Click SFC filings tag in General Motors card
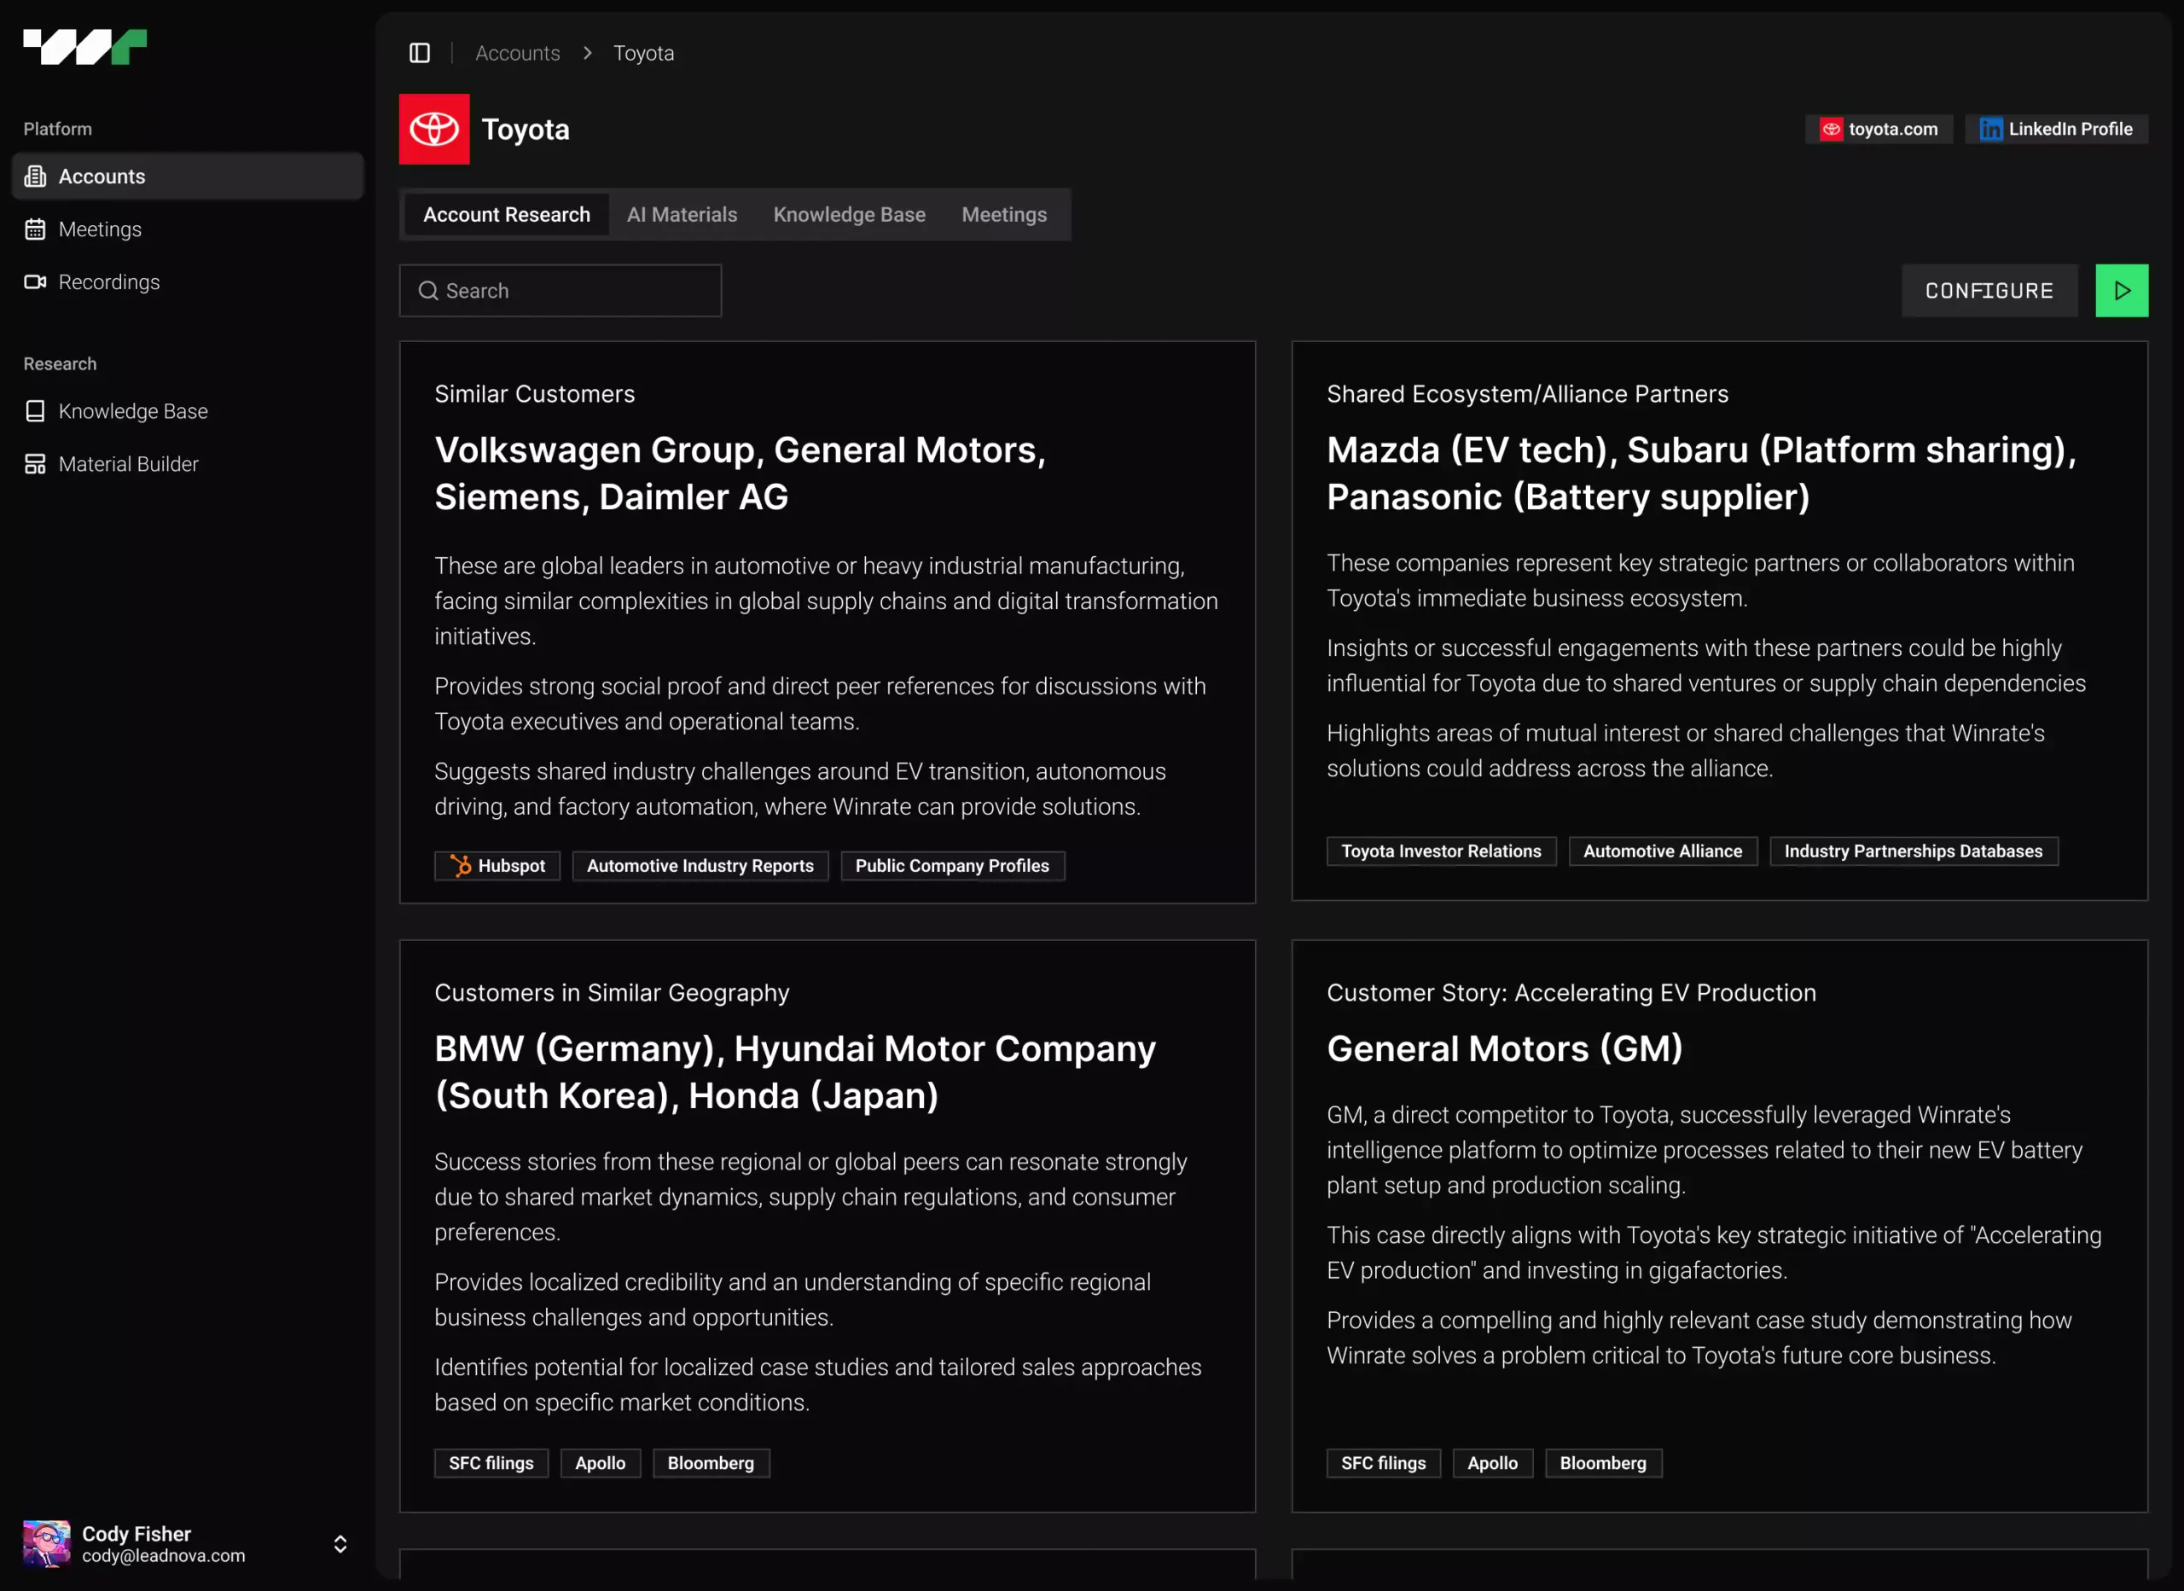The height and width of the screenshot is (1591, 2184). tap(1384, 1463)
